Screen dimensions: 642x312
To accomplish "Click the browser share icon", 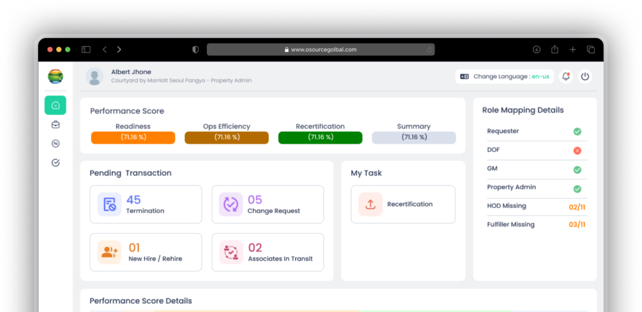I will [555, 49].
